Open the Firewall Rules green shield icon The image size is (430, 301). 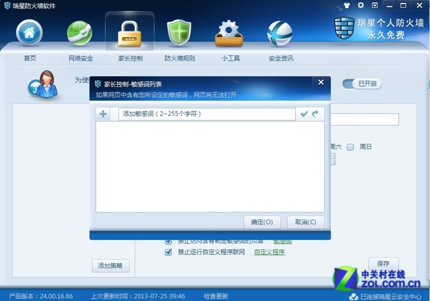[179, 32]
